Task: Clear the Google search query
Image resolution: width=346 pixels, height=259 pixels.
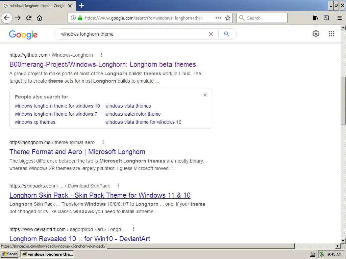Action: pos(211,34)
